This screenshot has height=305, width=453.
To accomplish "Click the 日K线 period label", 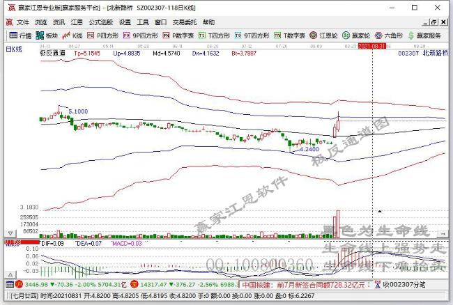I will coord(14,49).
